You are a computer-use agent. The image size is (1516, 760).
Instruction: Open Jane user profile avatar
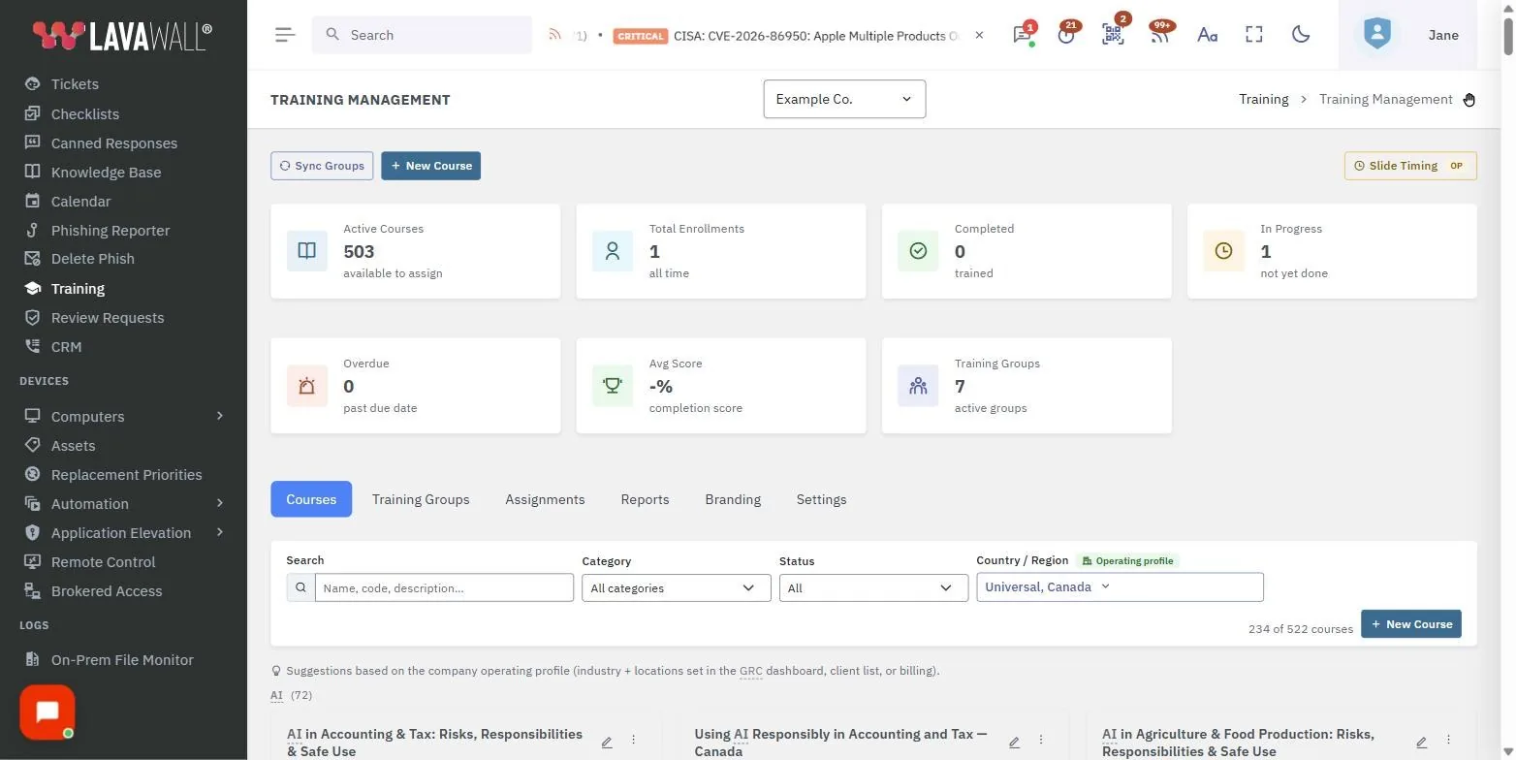pyautogui.click(x=1376, y=34)
